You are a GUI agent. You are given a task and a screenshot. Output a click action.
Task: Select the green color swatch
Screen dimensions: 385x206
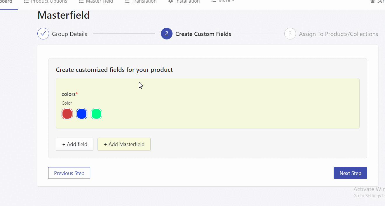96,114
